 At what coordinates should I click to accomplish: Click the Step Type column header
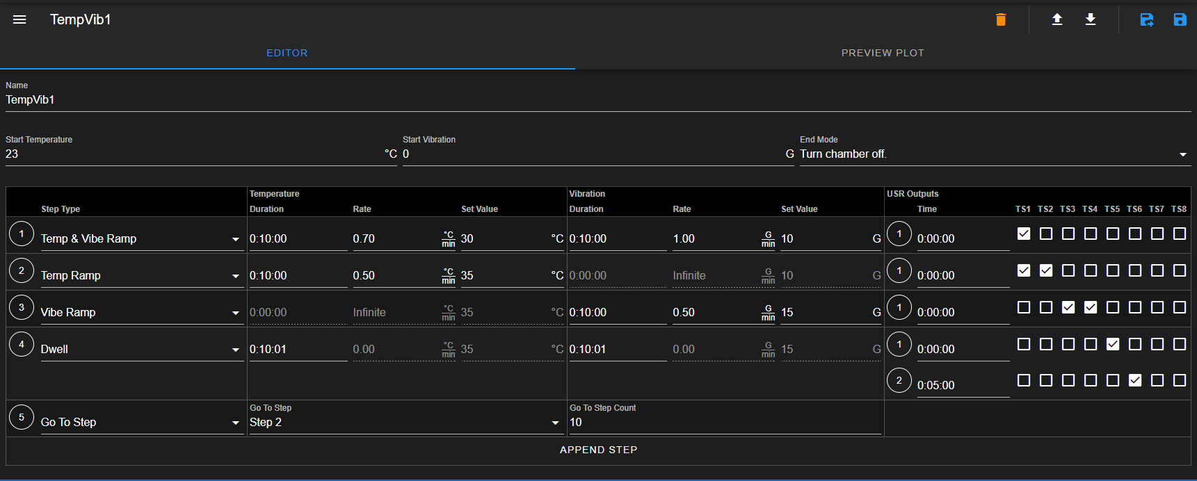[x=61, y=209]
